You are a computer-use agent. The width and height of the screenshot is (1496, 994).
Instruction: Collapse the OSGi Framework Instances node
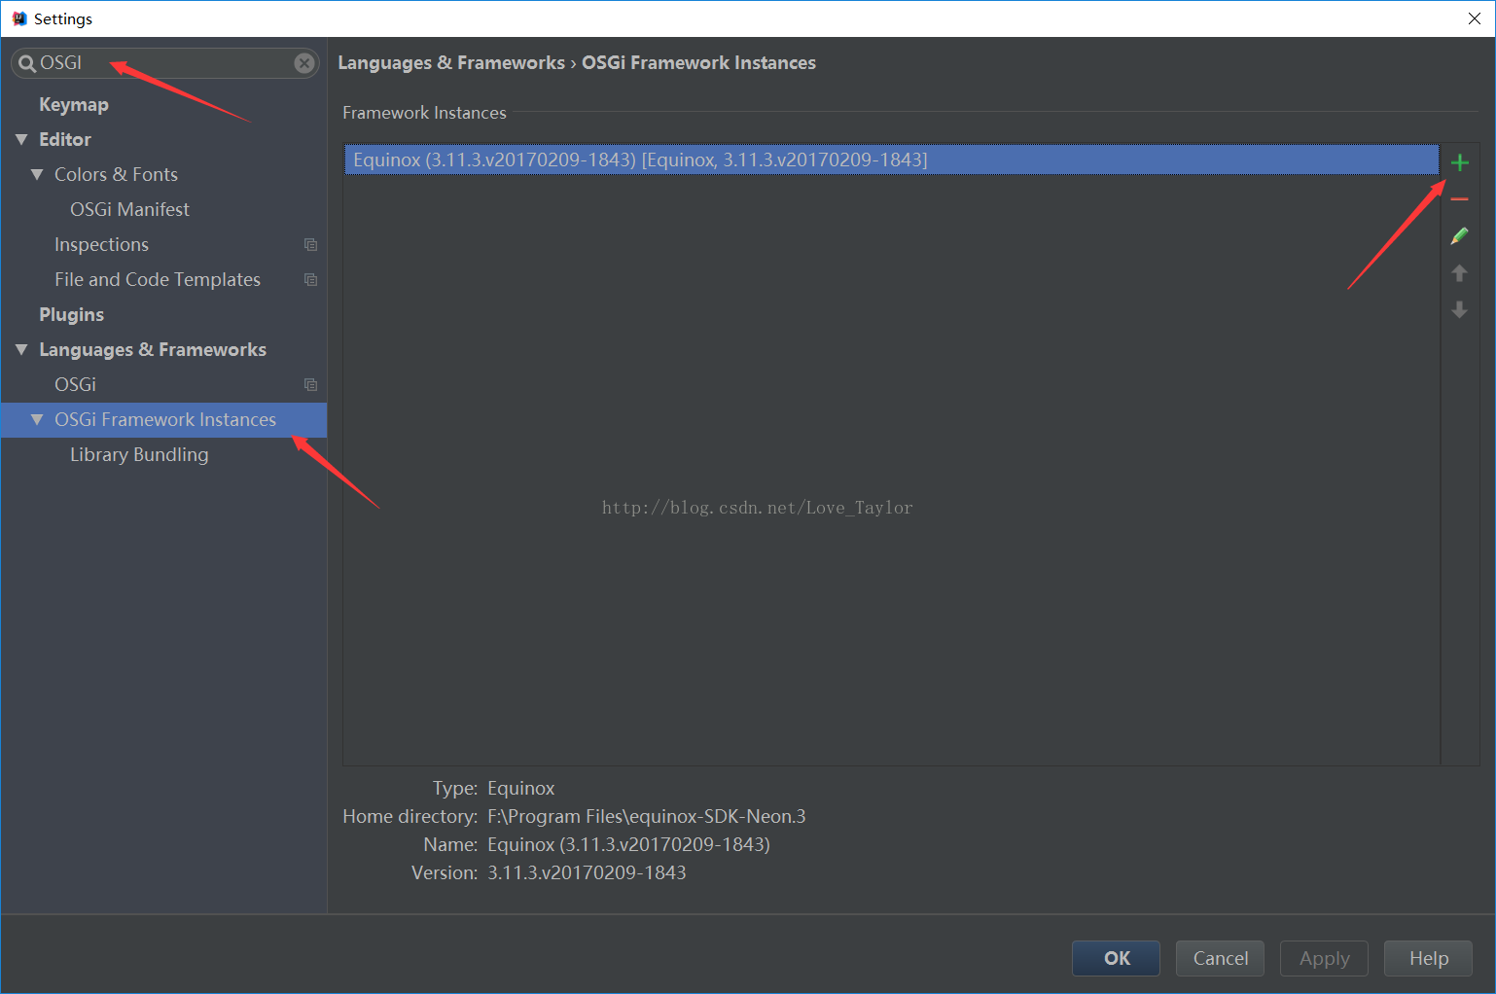(37, 420)
